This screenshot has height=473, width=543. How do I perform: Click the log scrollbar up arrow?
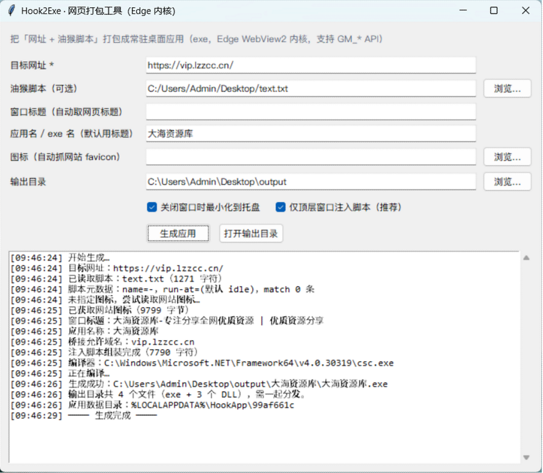[x=526, y=258]
